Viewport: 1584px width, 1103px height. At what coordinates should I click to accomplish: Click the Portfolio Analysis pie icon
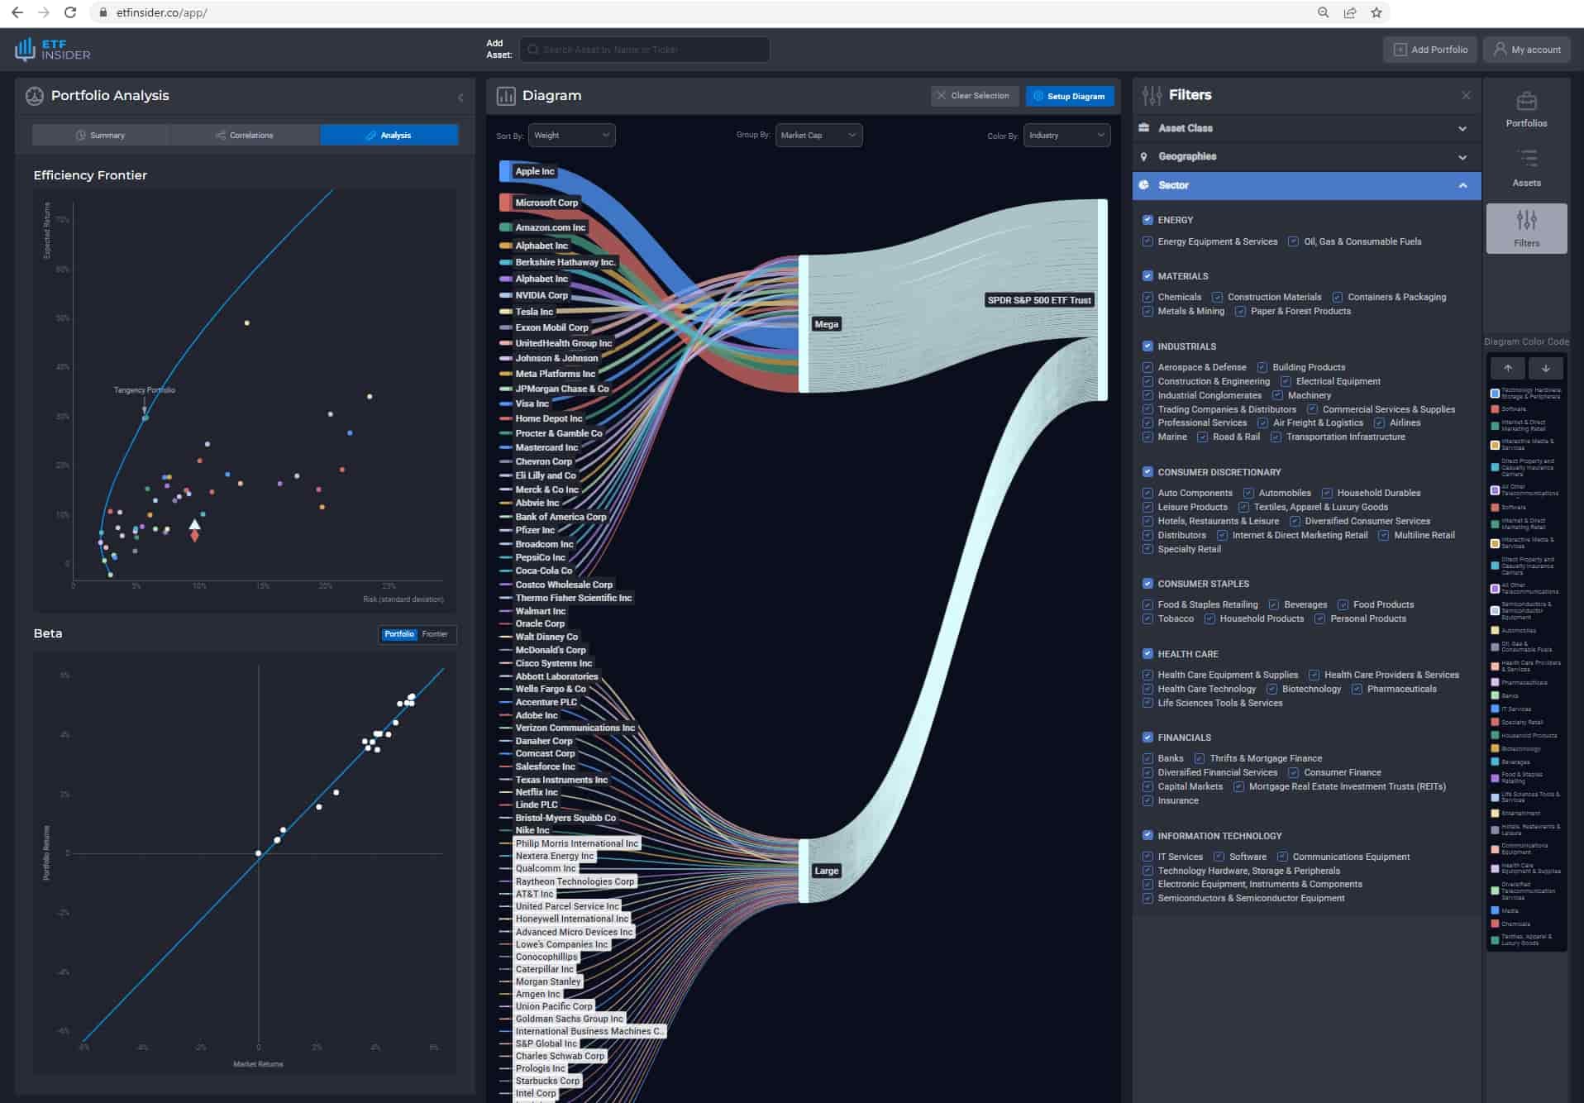35,96
